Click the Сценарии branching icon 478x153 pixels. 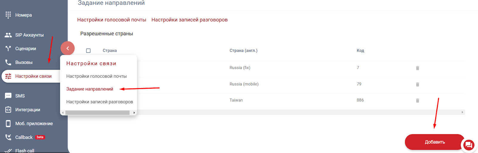coord(8,49)
